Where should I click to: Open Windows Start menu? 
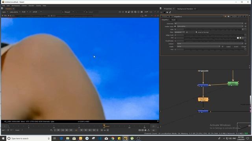(3, 138)
